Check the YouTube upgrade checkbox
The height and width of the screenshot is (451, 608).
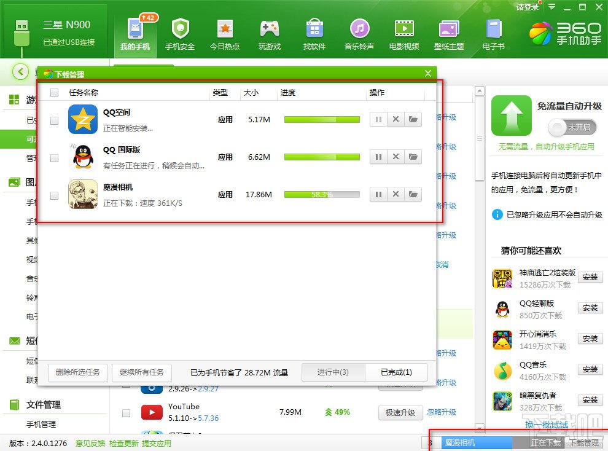pos(126,414)
